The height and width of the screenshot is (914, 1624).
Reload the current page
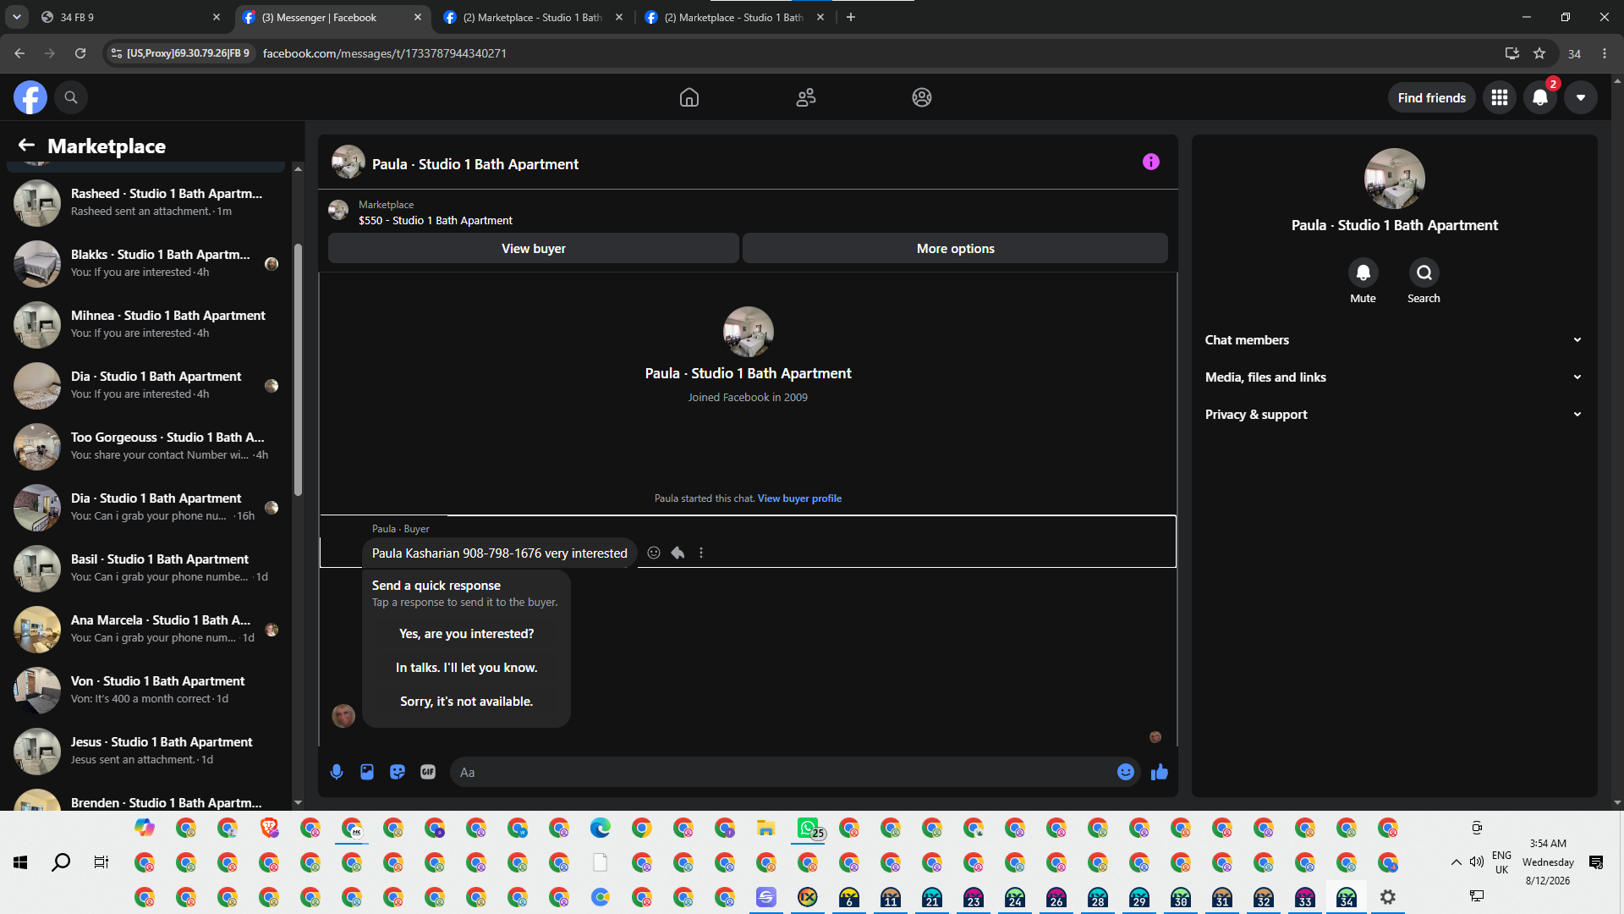click(x=80, y=53)
